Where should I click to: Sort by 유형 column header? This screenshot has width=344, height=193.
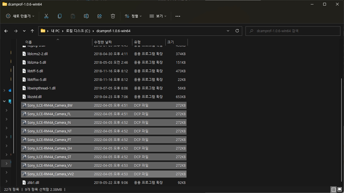(x=149, y=42)
